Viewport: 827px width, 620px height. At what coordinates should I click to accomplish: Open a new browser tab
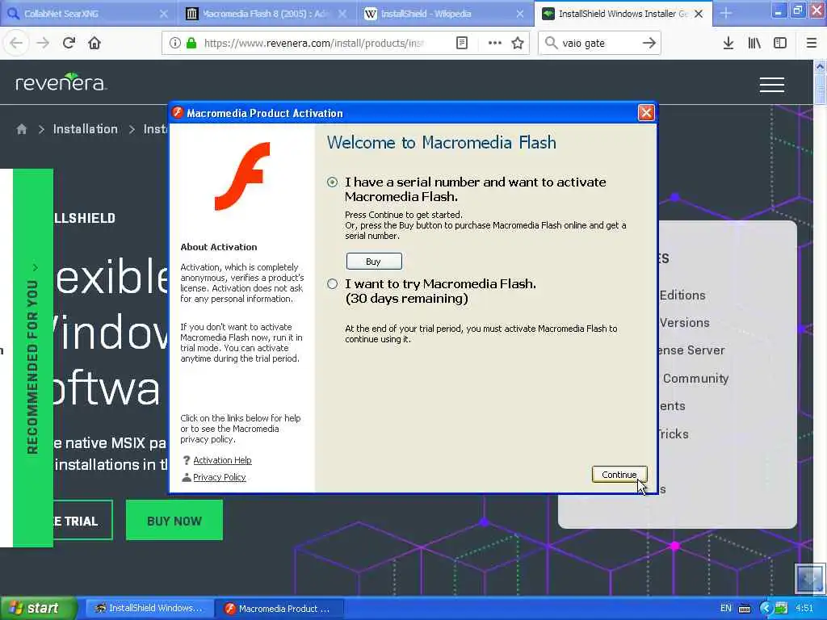point(726,13)
